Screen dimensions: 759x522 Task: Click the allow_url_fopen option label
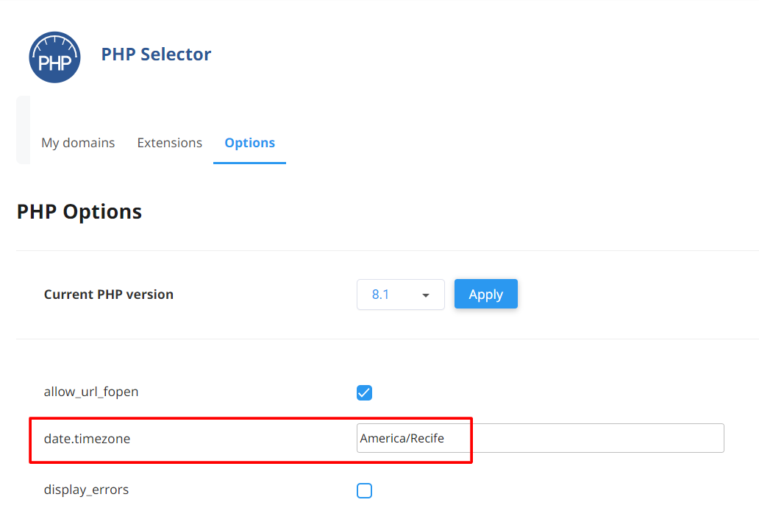(x=91, y=392)
